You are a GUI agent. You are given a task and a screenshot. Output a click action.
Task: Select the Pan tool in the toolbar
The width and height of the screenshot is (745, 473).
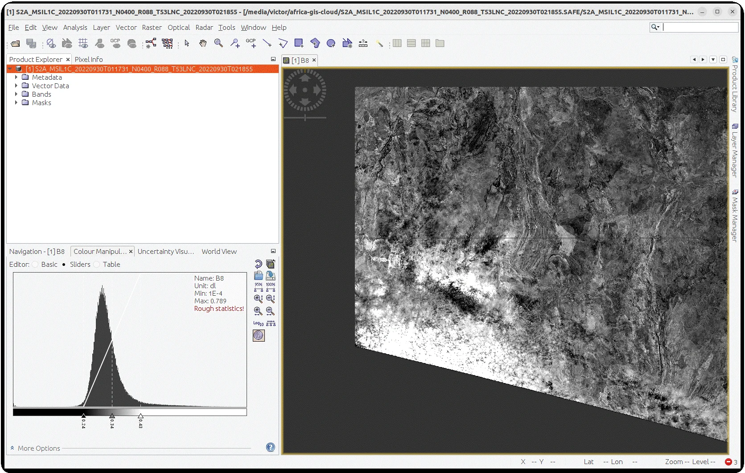pos(203,43)
